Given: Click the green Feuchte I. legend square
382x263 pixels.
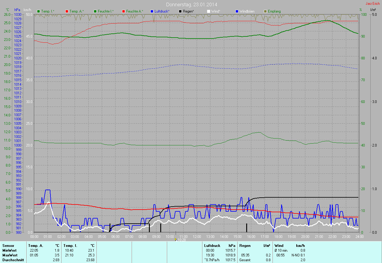Looking at the screenshot, I should point(95,11).
